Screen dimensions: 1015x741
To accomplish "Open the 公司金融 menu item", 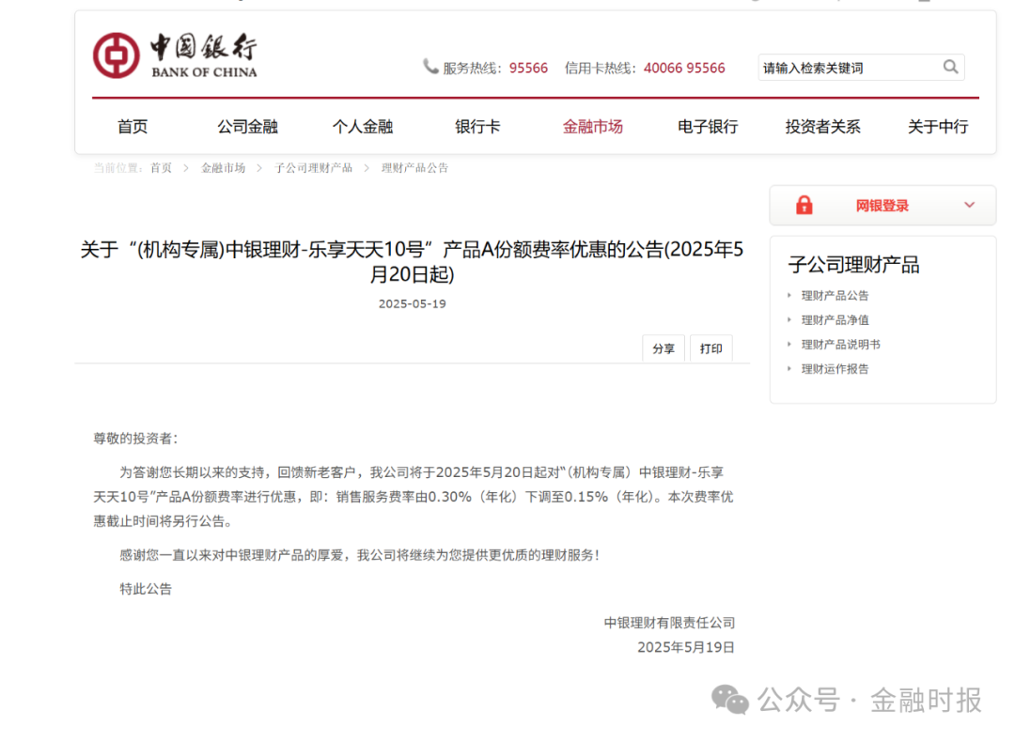I will point(247,127).
